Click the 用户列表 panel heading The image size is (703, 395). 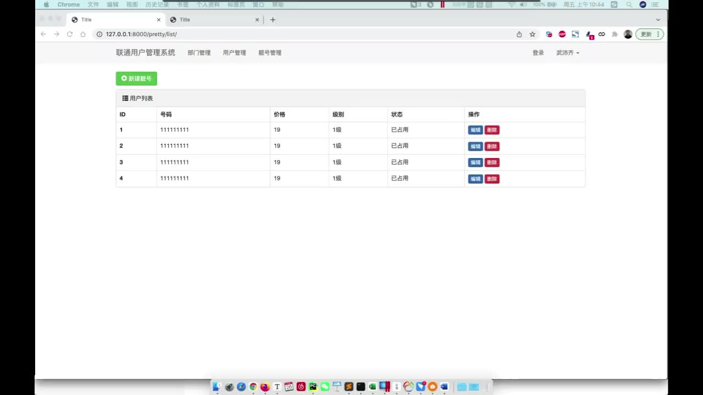pyautogui.click(x=350, y=98)
